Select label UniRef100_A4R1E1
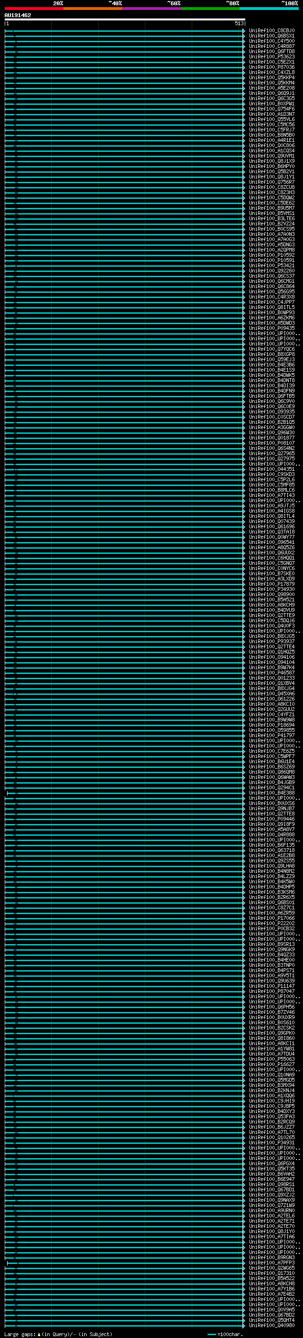 pyautogui.click(x=271, y=140)
